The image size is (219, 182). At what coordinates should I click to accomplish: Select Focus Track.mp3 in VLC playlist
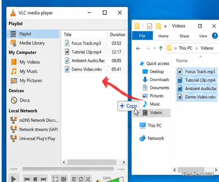click(x=94, y=43)
